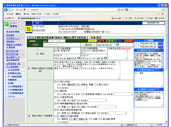Image resolution: width=171 pixels, height=127 pixels.
Task: Click info icon beside F00 ICD code dropdown
Action: coord(105,58)
